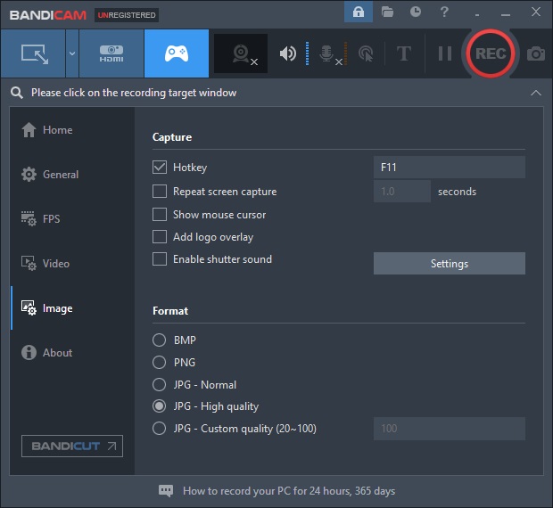Toggle text overlay T icon
Image resolution: width=553 pixels, height=508 pixels.
[x=404, y=53]
